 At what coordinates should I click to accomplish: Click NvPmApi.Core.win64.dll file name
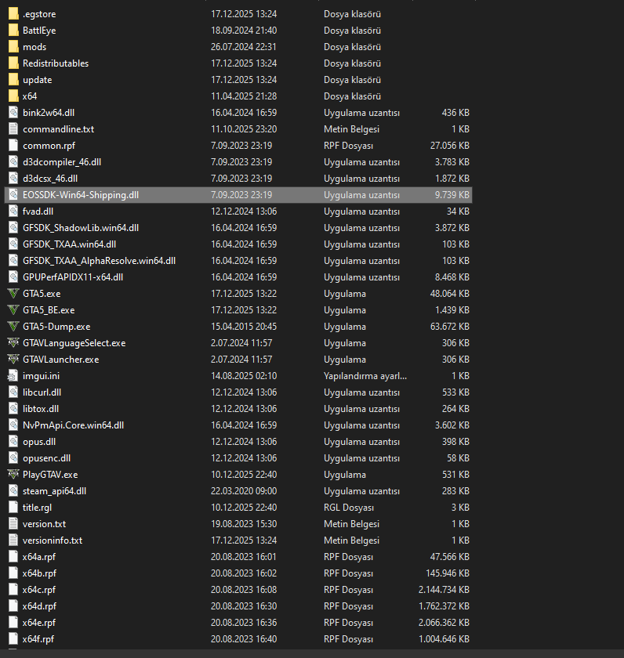tap(73, 425)
